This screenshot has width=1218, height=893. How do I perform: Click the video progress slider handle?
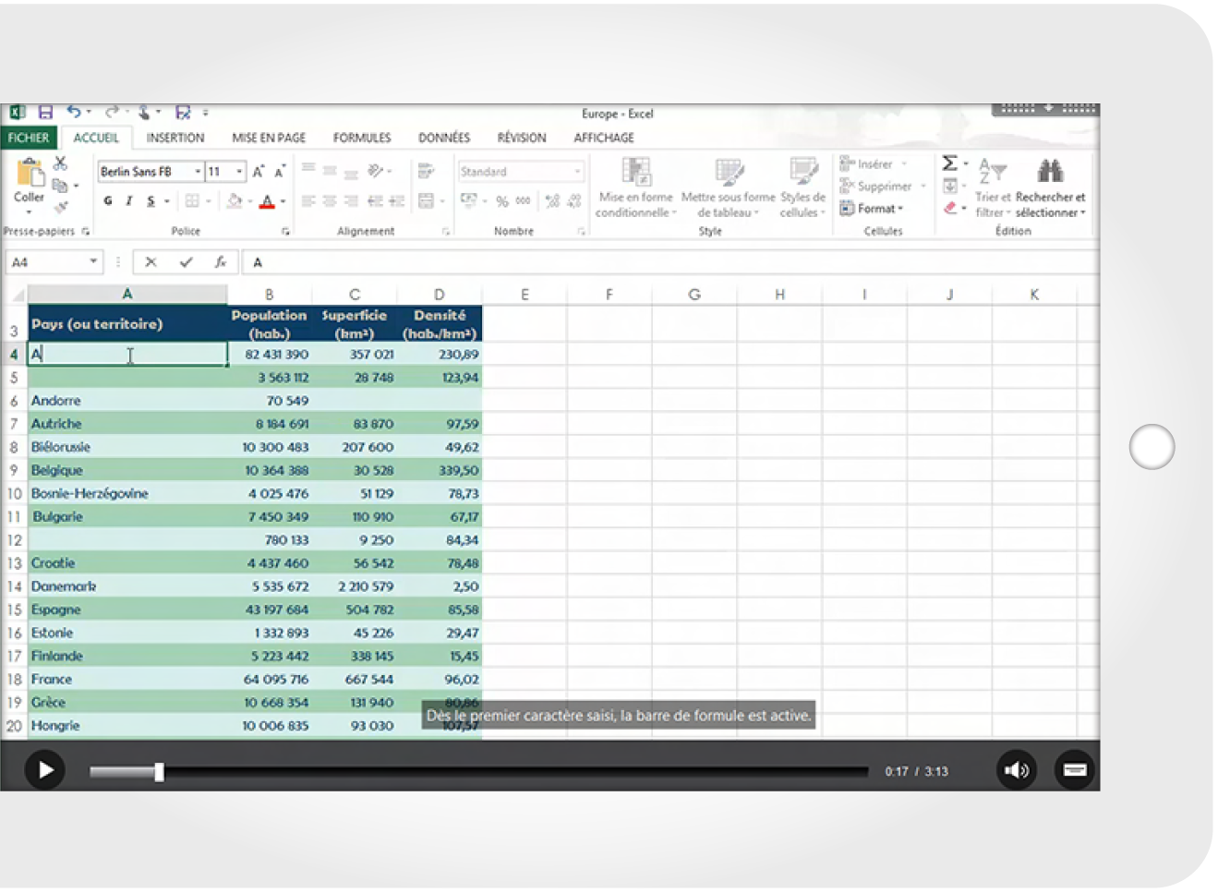click(x=159, y=771)
